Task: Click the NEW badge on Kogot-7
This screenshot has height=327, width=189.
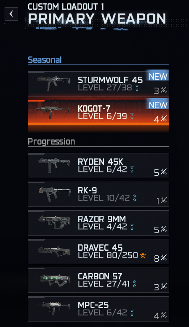Action: coord(158,105)
